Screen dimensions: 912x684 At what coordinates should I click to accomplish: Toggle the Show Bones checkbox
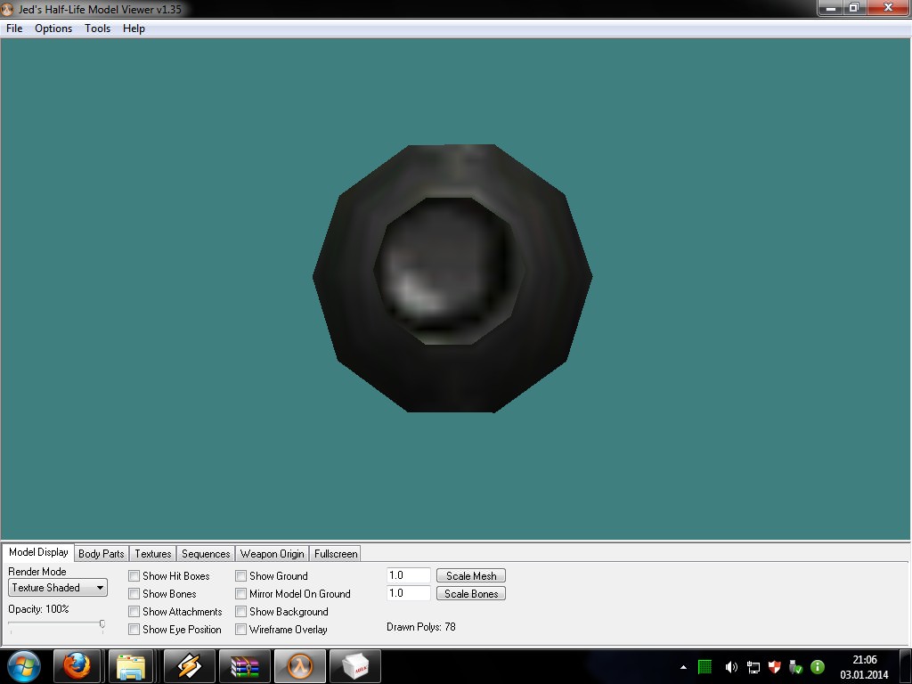coord(134,594)
